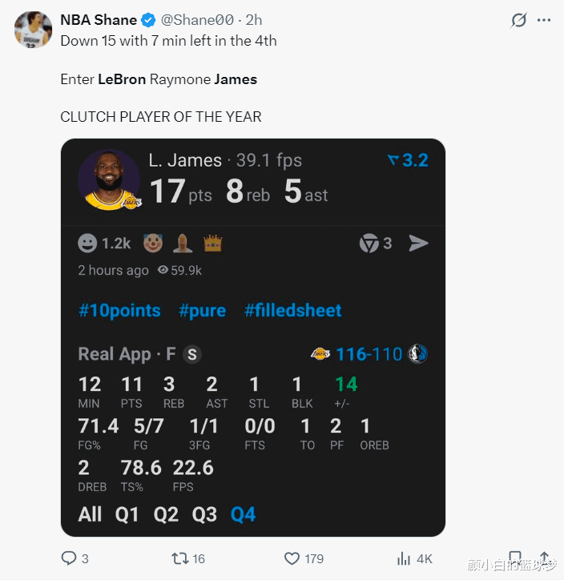Select the All quarters tab
The height and width of the screenshot is (580, 564).
(x=90, y=514)
